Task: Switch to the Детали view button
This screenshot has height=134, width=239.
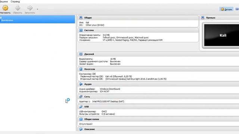Action: point(226,9)
